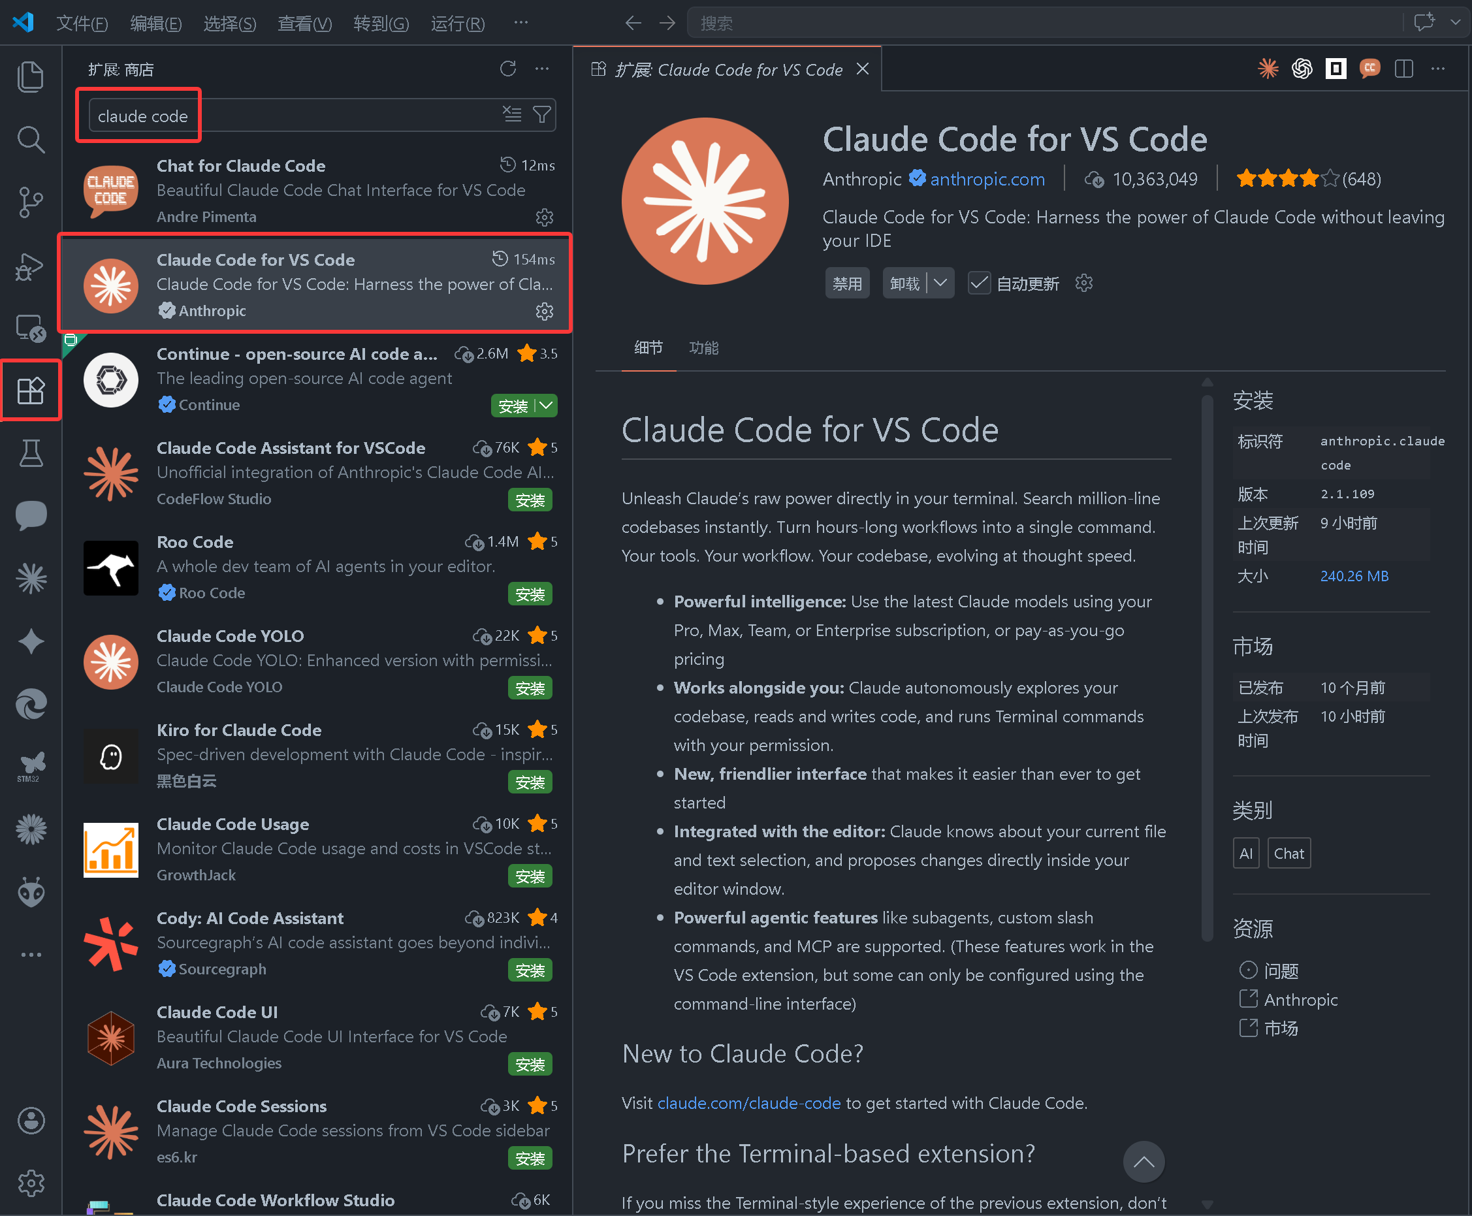Image resolution: width=1472 pixels, height=1216 pixels.
Task: Expand the Uninstall button dropdown arrow
Action: click(940, 283)
